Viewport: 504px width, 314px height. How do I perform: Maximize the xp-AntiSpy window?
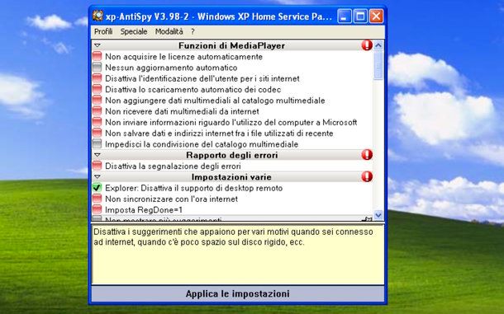pos(360,16)
